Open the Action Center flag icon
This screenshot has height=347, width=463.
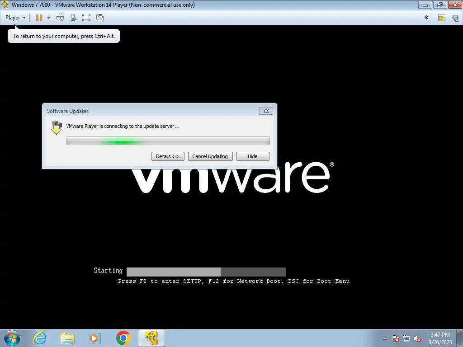coord(396,339)
